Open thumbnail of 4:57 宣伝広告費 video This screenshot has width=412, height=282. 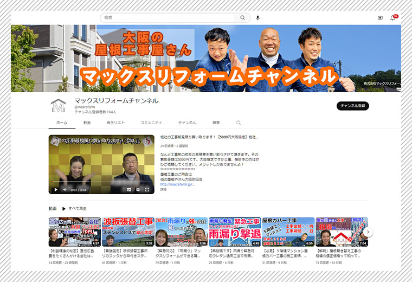pos(75,232)
